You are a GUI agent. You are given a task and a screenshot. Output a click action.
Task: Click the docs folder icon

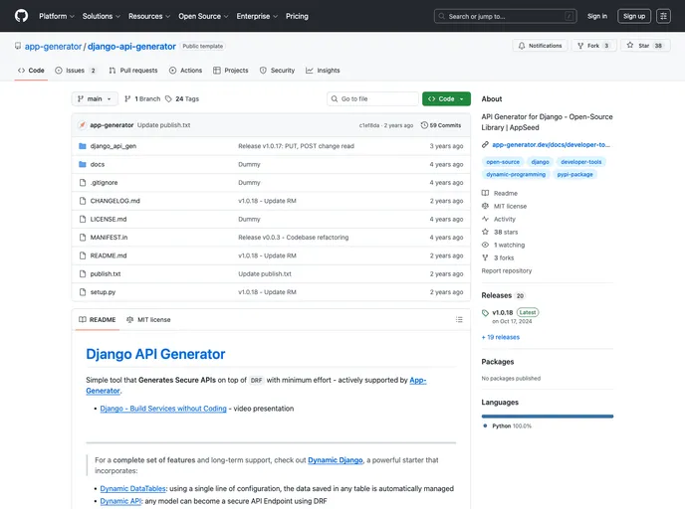pos(82,164)
